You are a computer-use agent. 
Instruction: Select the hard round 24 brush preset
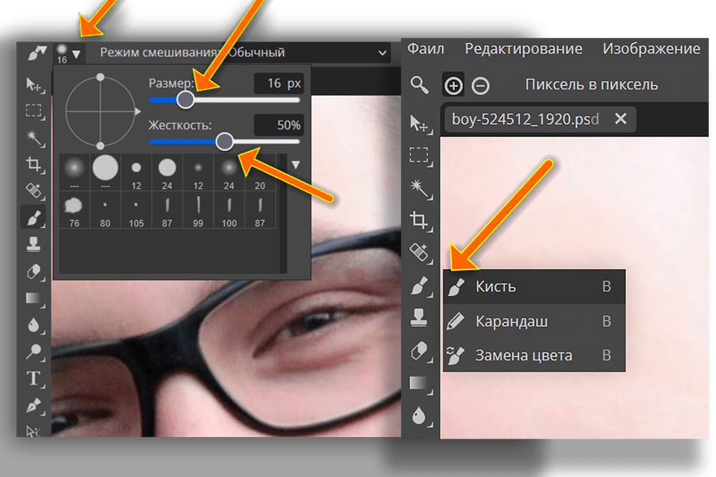167,172
